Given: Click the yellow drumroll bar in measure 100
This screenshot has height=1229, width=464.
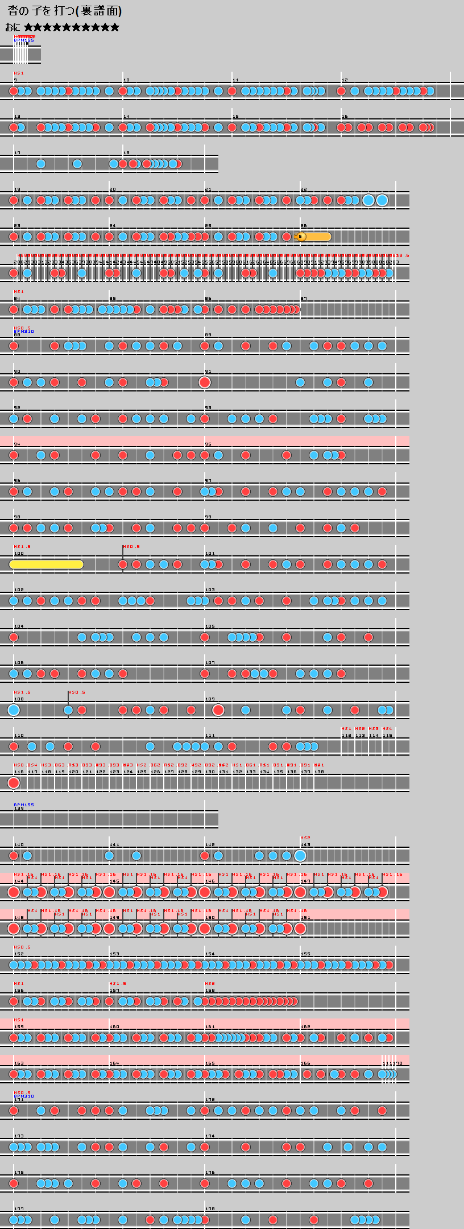Looking at the screenshot, I should tap(46, 564).
